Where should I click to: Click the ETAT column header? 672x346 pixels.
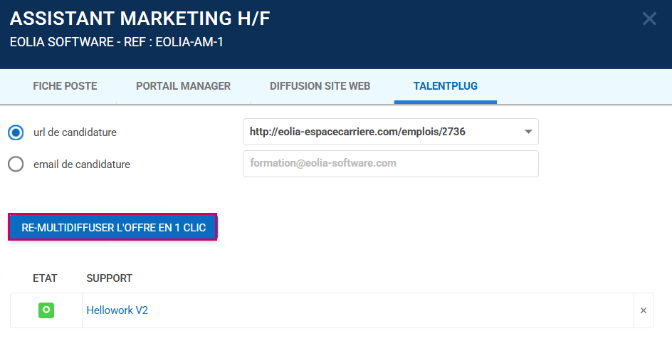pyautogui.click(x=45, y=278)
